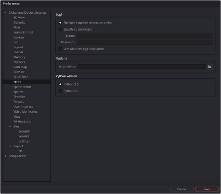Click the Cancel button
The width and height of the screenshot is (221, 194).
(x=182, y=189)
